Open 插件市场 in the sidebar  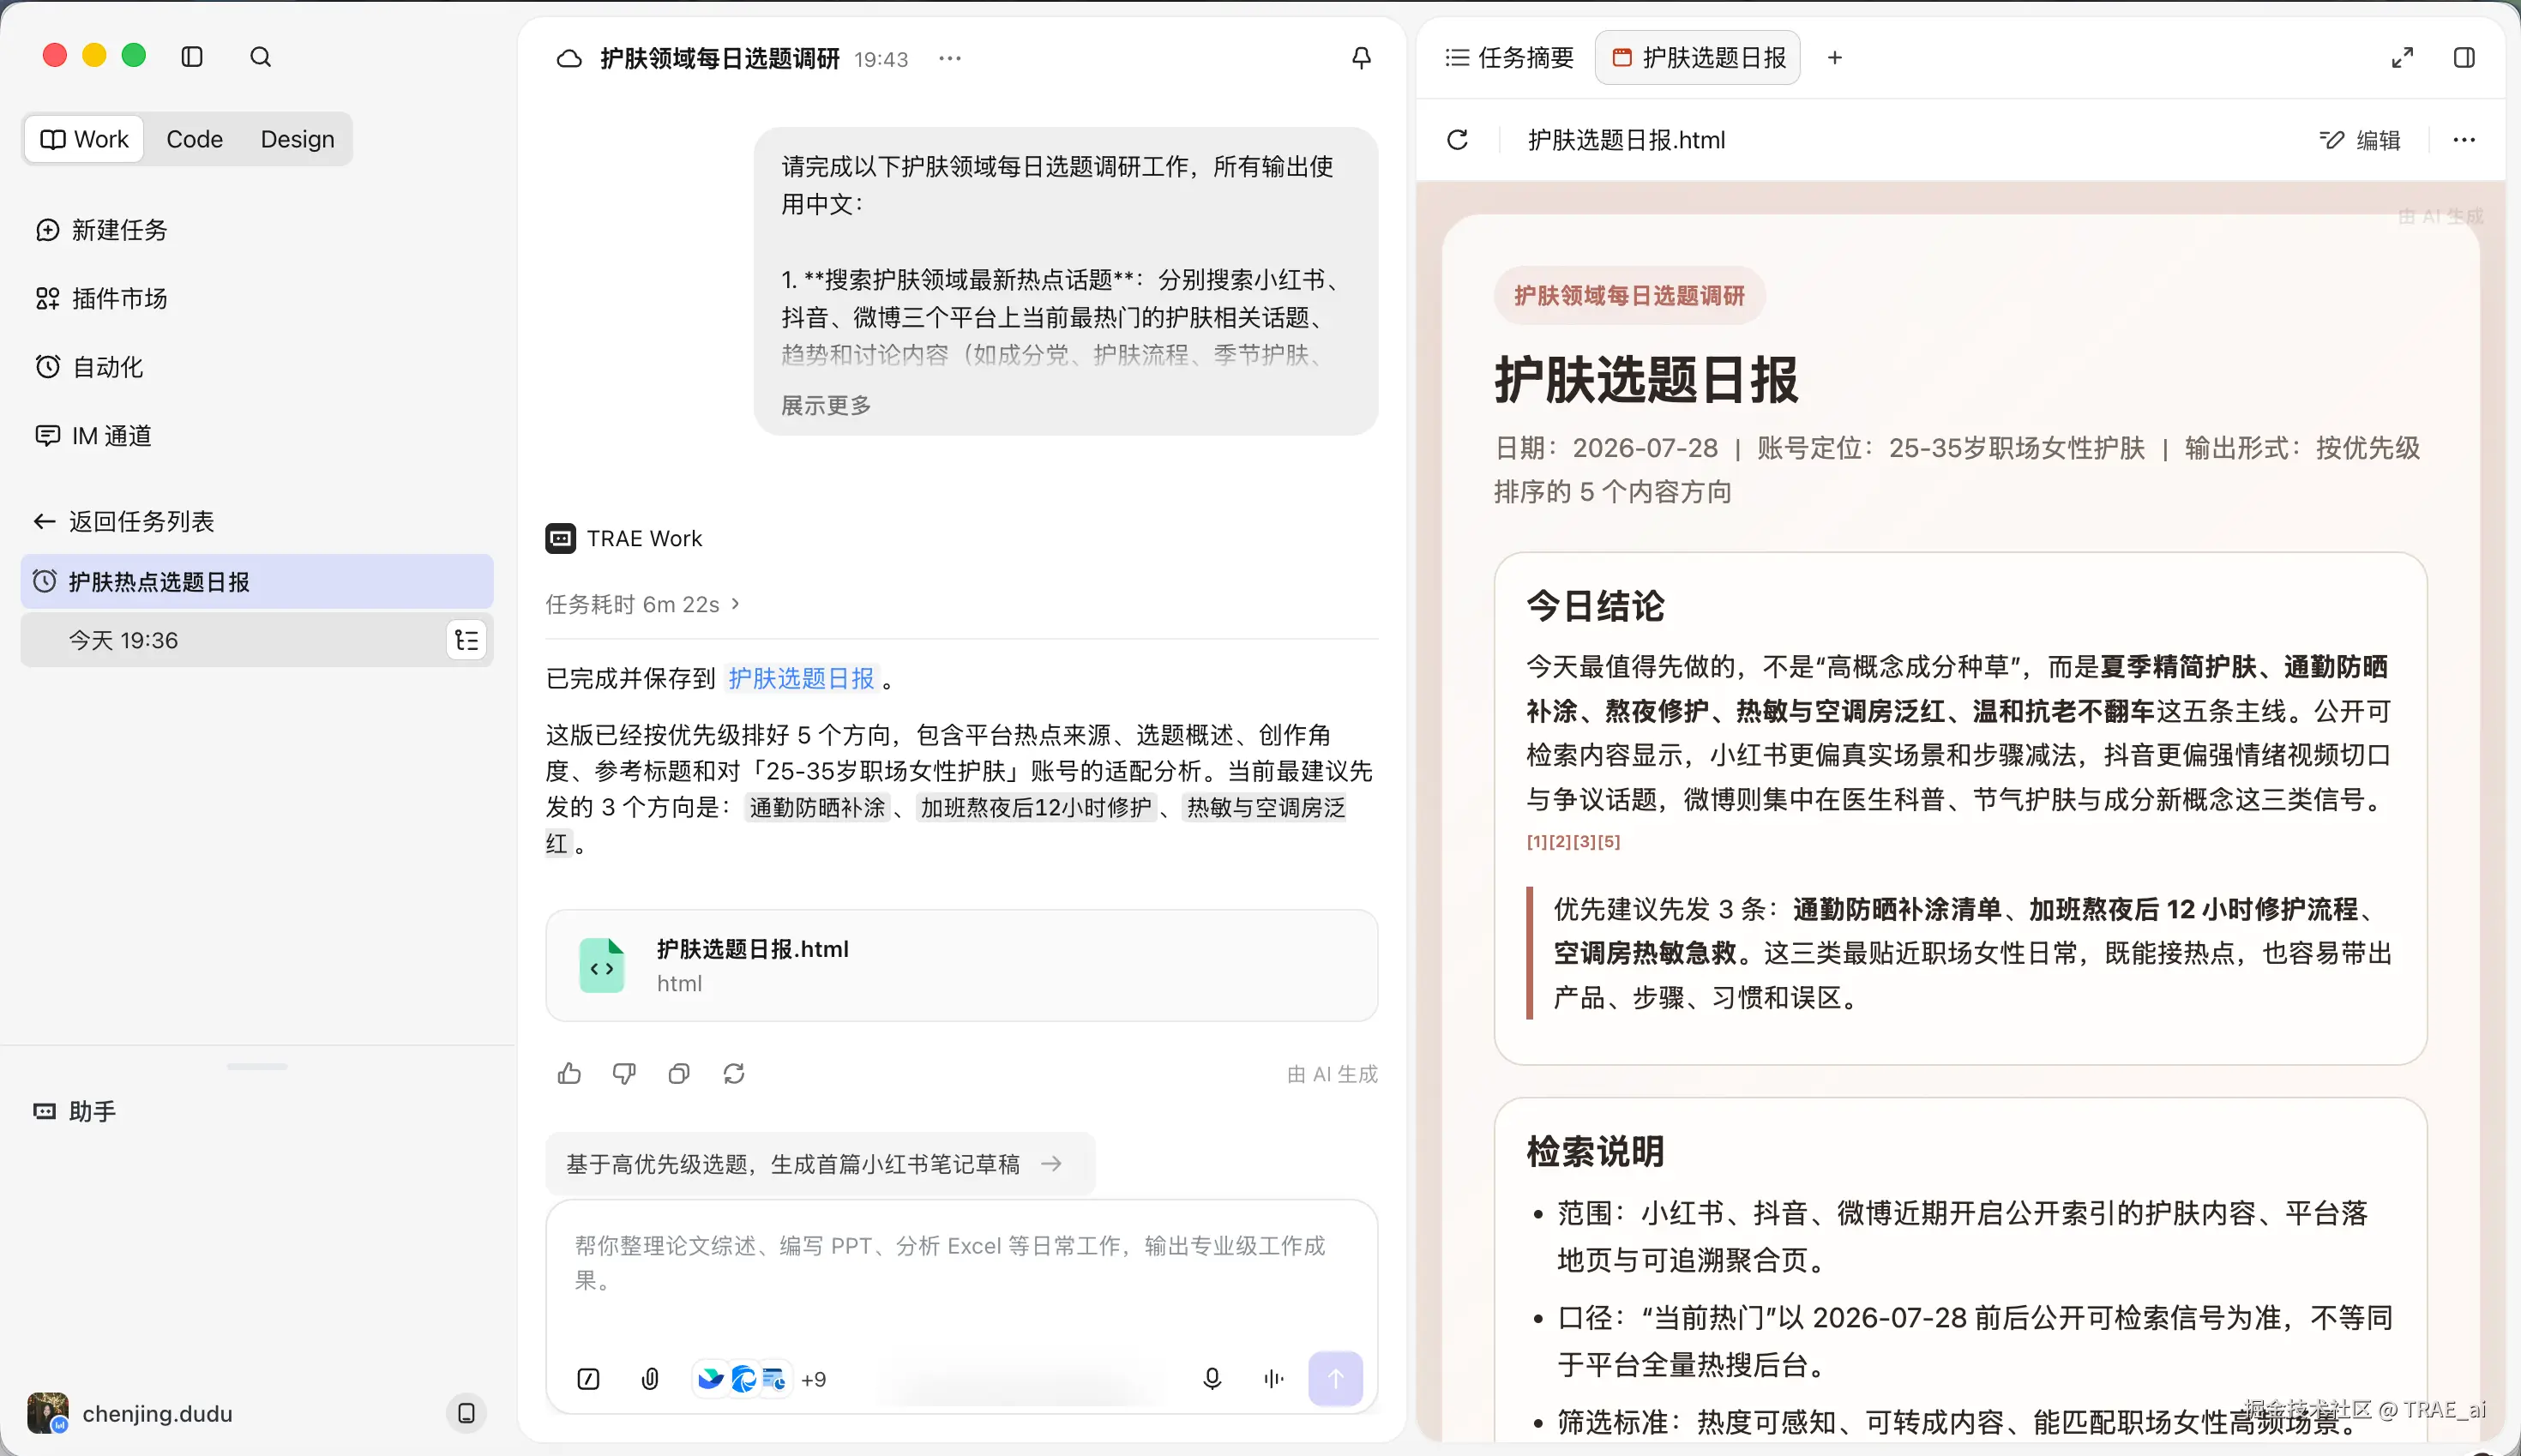(101, 298)
